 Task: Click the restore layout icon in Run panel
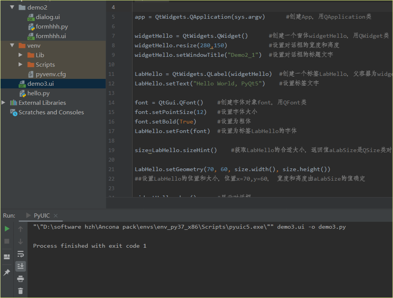tap(6, 256)
